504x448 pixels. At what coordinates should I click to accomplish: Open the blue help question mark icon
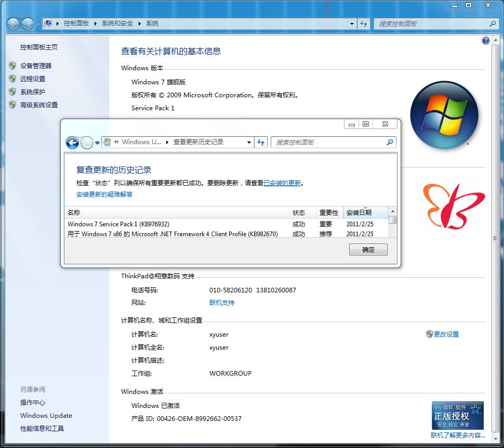(486, 41)
